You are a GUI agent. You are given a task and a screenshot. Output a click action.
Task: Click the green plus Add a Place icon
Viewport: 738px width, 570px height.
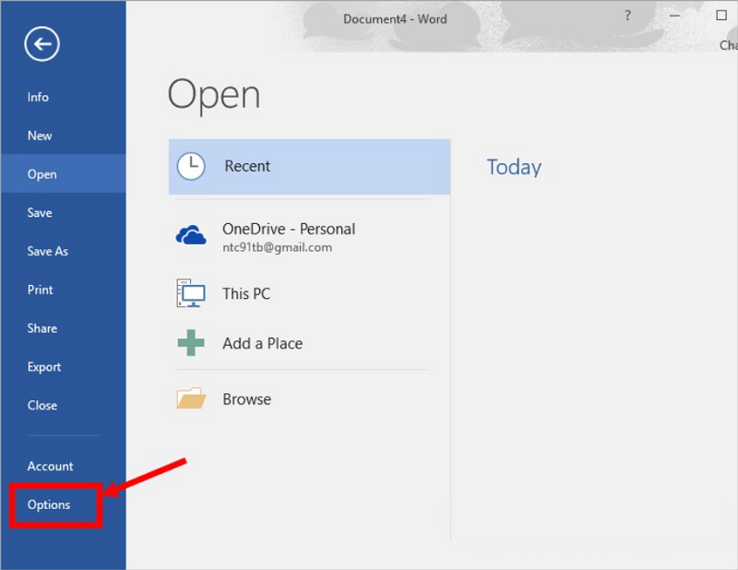(191, 343)
